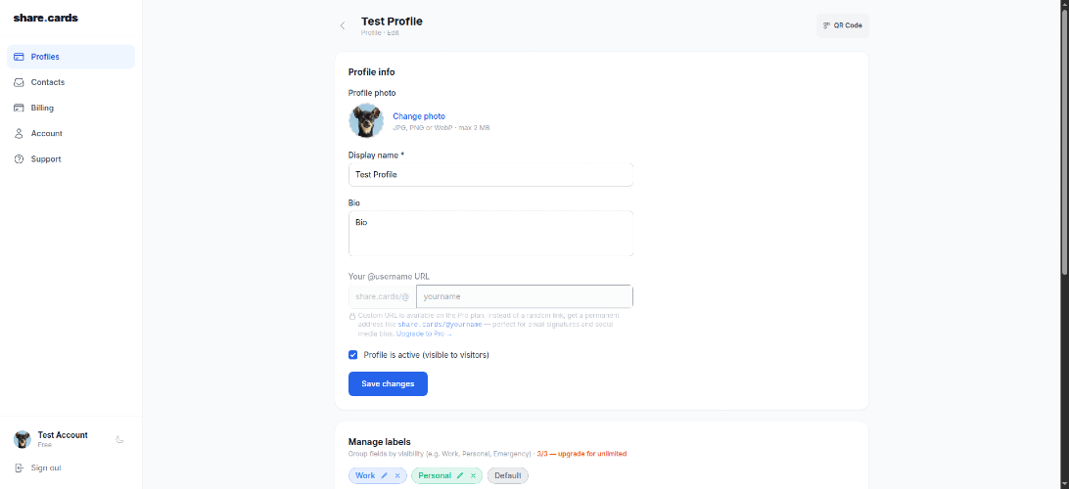Delete the Personal label via its X

coord(473,475)
